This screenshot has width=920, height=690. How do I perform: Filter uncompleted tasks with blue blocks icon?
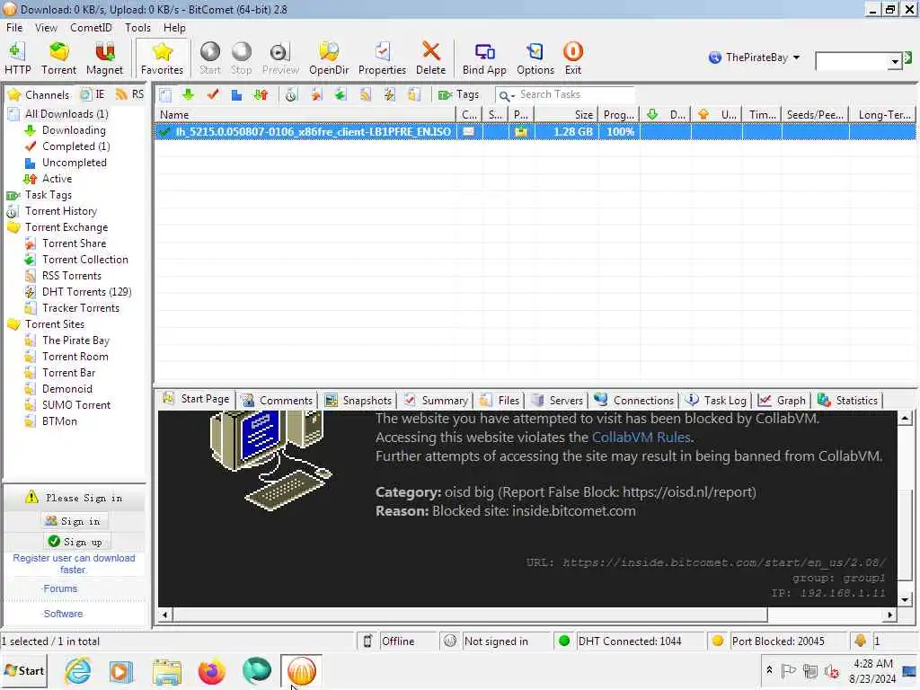click(236, 95)
